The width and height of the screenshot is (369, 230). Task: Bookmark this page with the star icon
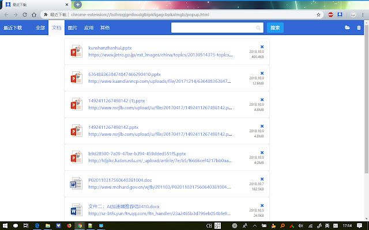319,14
